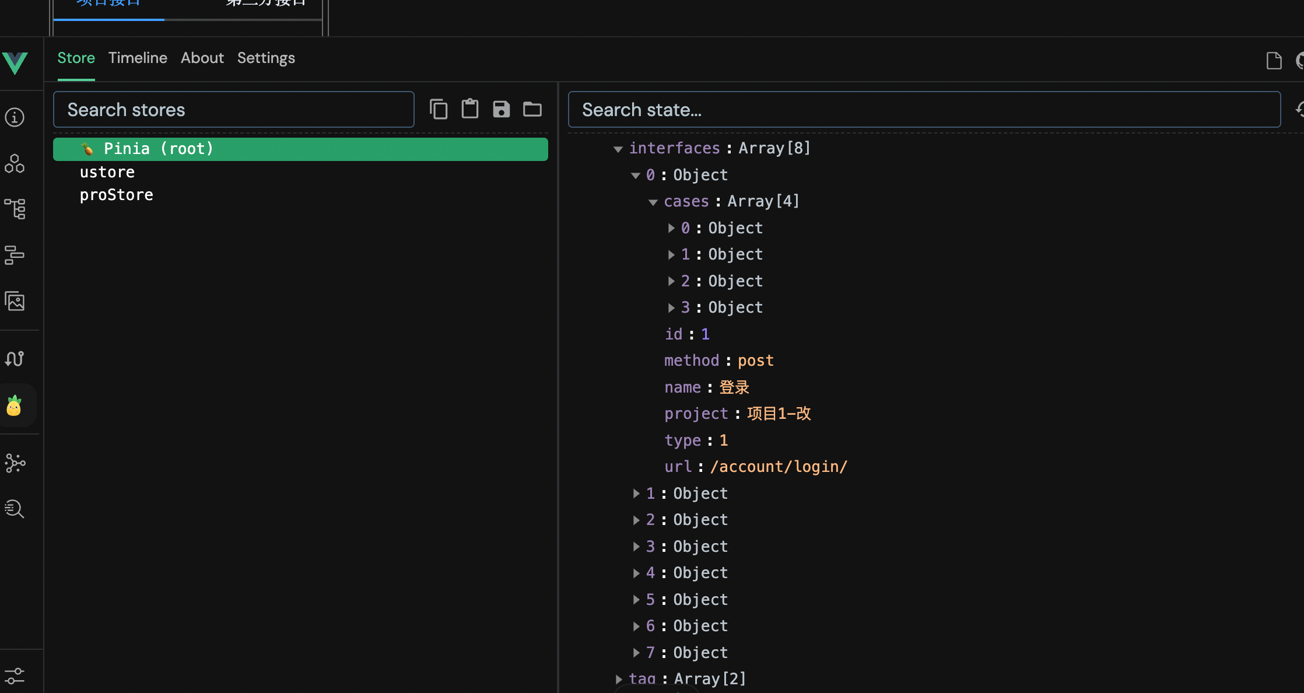Viewport: 1304px width, 693px height.
Task: Expand interface Object 7
Action: (x=636, y=653)
